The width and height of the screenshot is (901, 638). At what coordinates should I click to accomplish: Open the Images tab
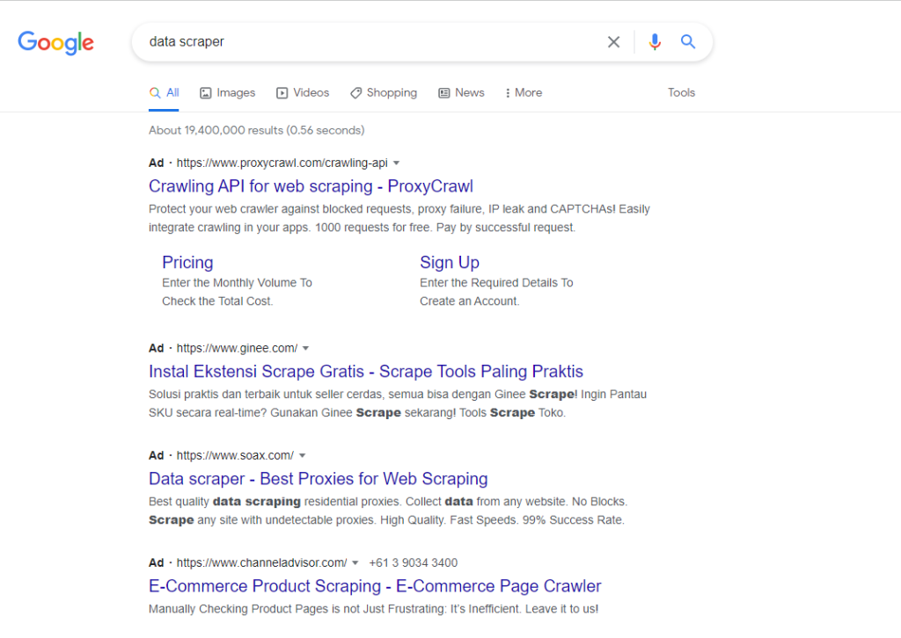(x=228, y=93)
